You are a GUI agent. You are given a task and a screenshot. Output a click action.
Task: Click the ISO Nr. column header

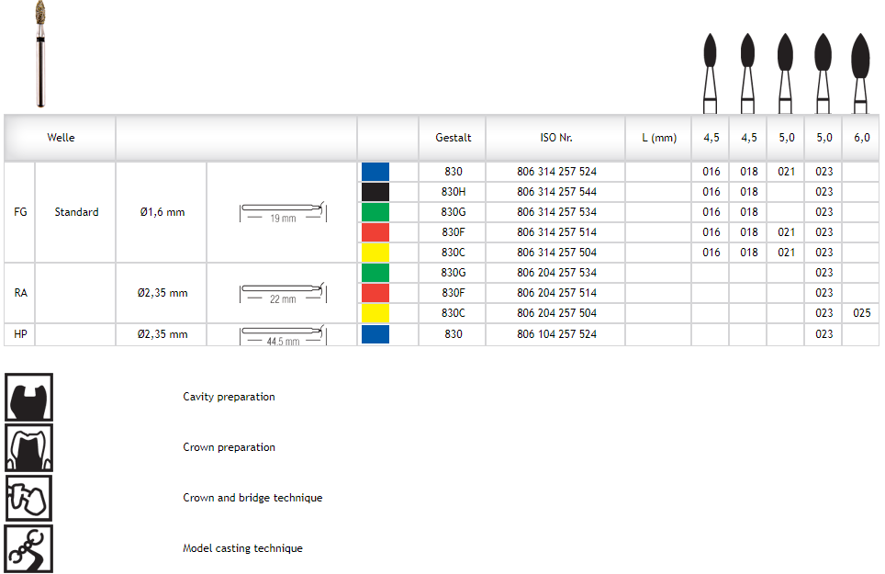pyautogui.click(x=556, y=138)
